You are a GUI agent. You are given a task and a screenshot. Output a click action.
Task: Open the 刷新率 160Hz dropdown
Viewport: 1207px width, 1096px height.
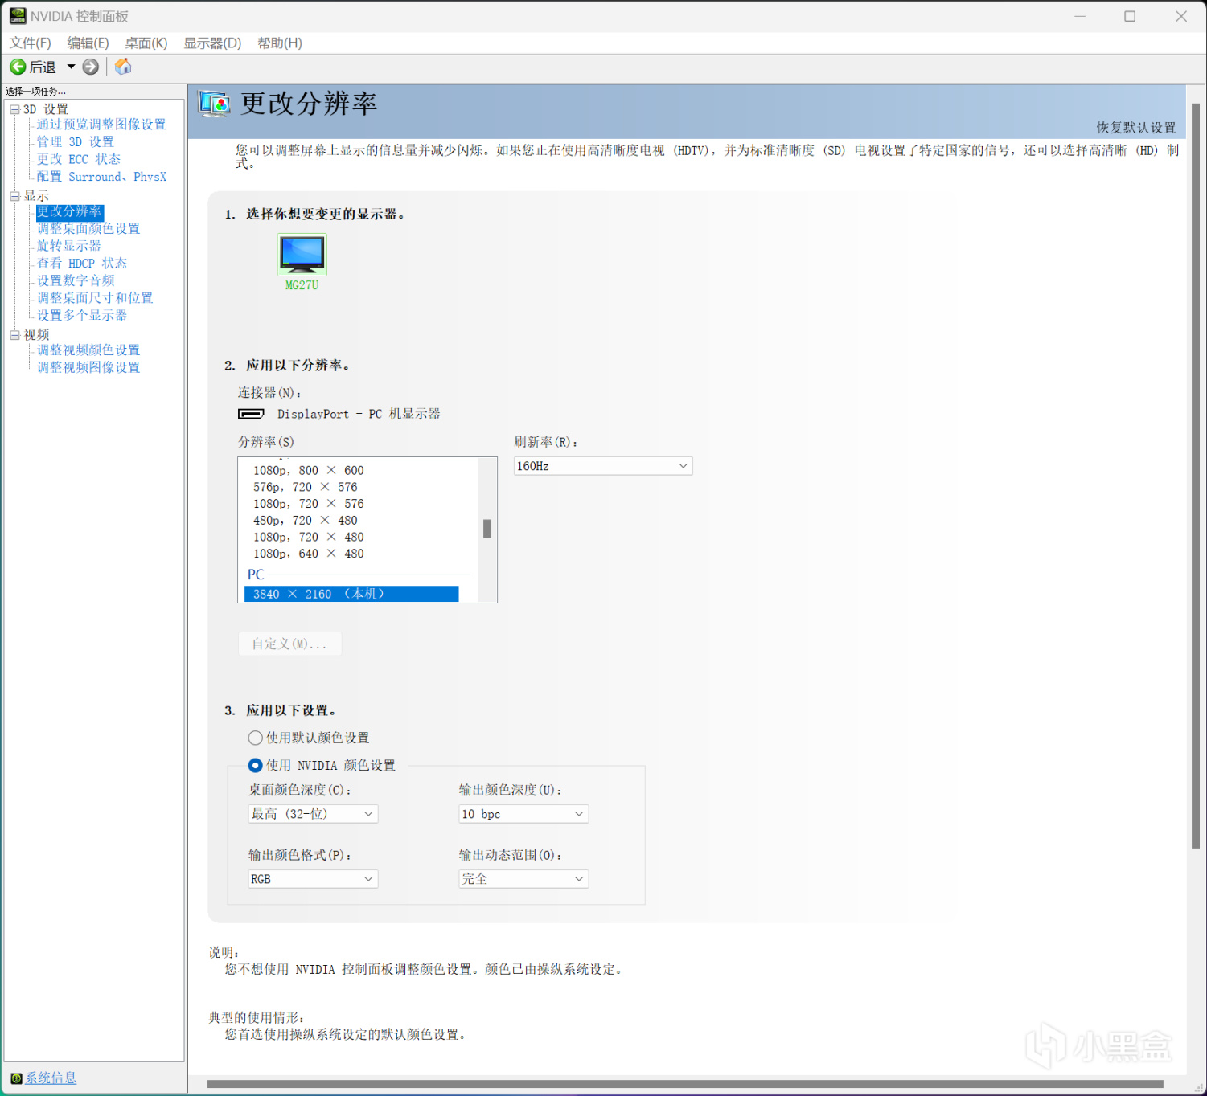point(603,466)
